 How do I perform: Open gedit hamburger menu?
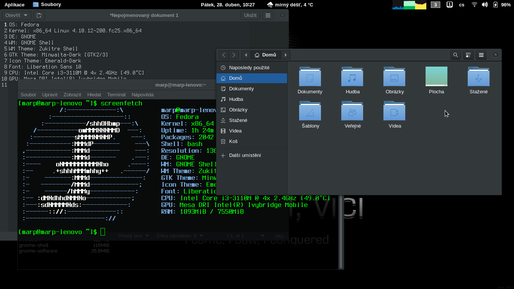coord(268,15)
